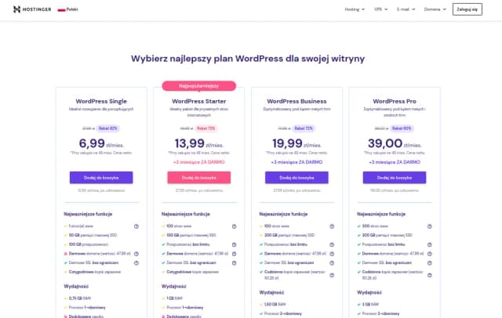502x318 pixels.
Task: Click help icon beside Starter's 100 websites
Action: [x=234, y=226]
